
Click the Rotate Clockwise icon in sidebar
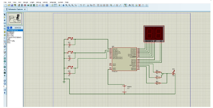5,80
